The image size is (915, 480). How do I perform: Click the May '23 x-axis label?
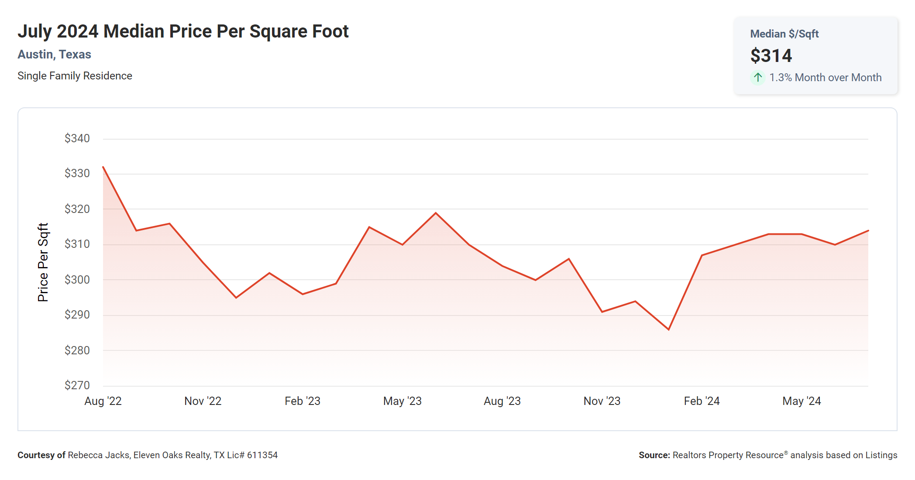[402, 401]
